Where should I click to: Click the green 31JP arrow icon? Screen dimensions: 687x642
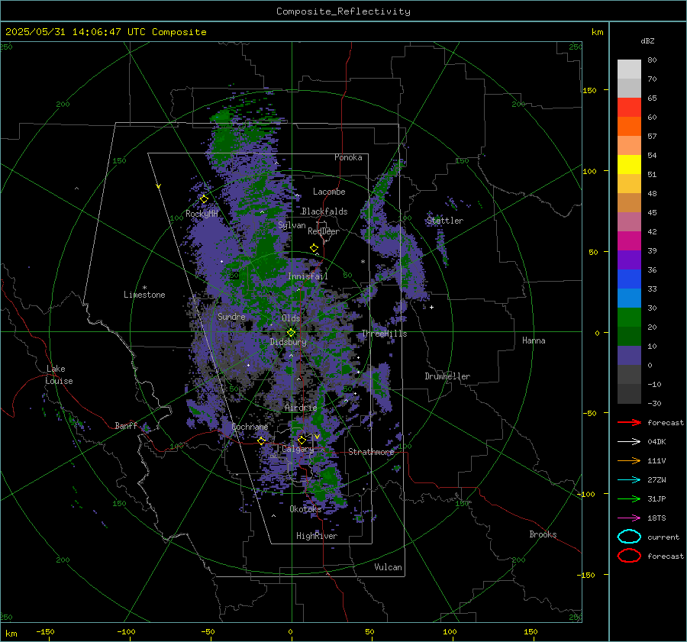click(629, 498)
